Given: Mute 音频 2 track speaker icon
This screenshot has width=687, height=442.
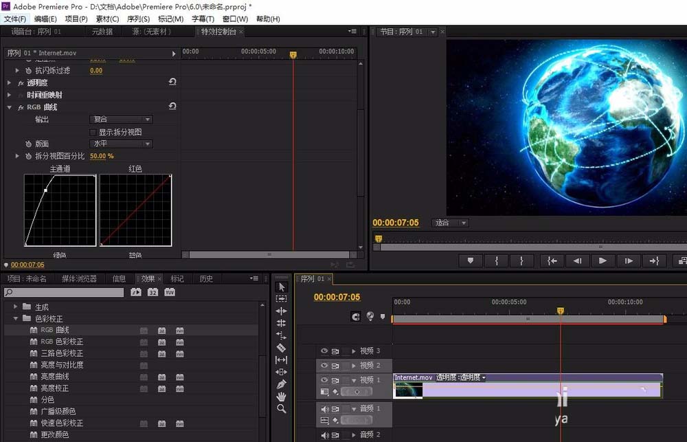Looking at the screenshot, I should tap(324, 435).
